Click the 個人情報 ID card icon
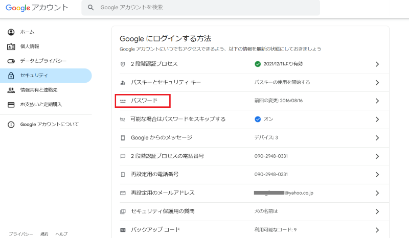The width and height of the screenshot is (409, 238). 11,46
